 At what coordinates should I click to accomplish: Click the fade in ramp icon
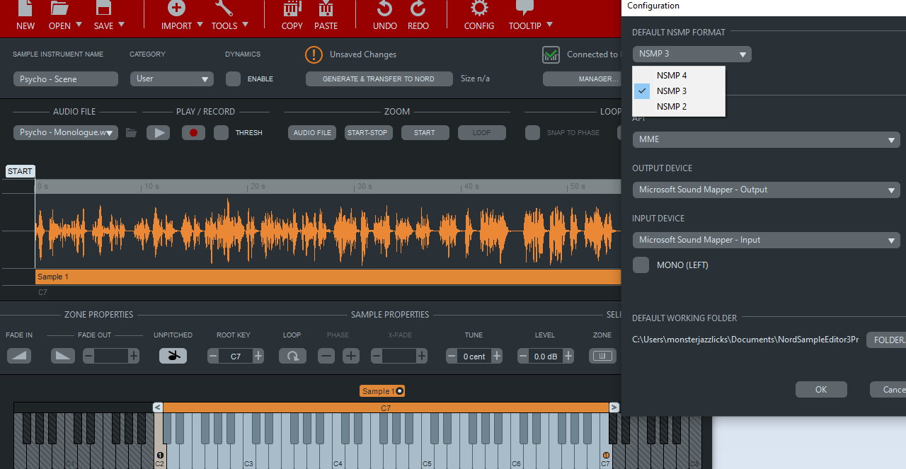19,356
